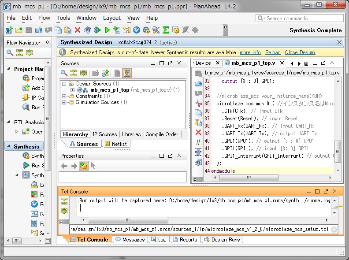Click the Reload link
The image size is (349, 260).
273,52
